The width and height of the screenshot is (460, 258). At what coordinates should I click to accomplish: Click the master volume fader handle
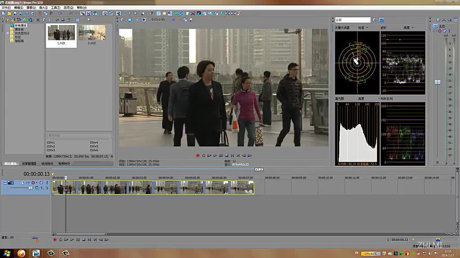[x=437, y=82]
